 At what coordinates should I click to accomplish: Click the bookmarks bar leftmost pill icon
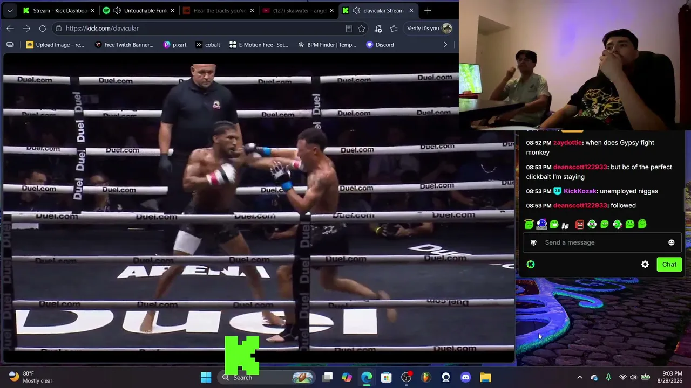pos(10,45)
